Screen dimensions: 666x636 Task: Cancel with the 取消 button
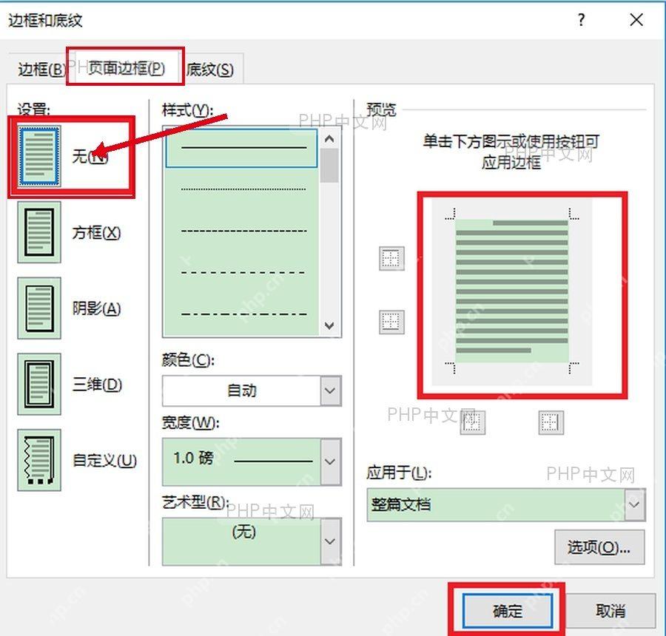610,611
